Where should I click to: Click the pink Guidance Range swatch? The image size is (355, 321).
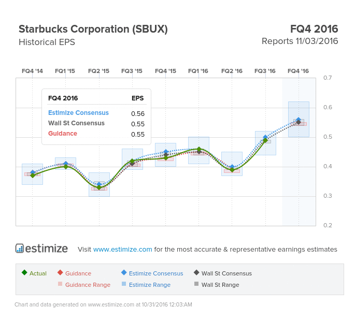click(60, 284)
